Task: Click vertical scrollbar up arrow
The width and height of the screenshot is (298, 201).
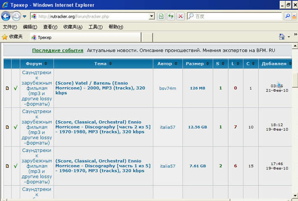Action: [x=295, y=46]
